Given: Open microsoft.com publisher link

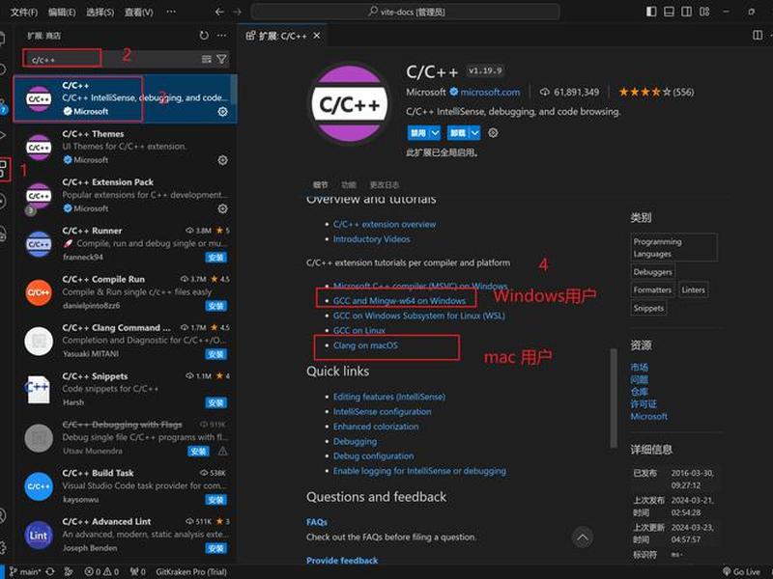Looking at the screenshot, I should pyautogui.click(x=490, y=92).
